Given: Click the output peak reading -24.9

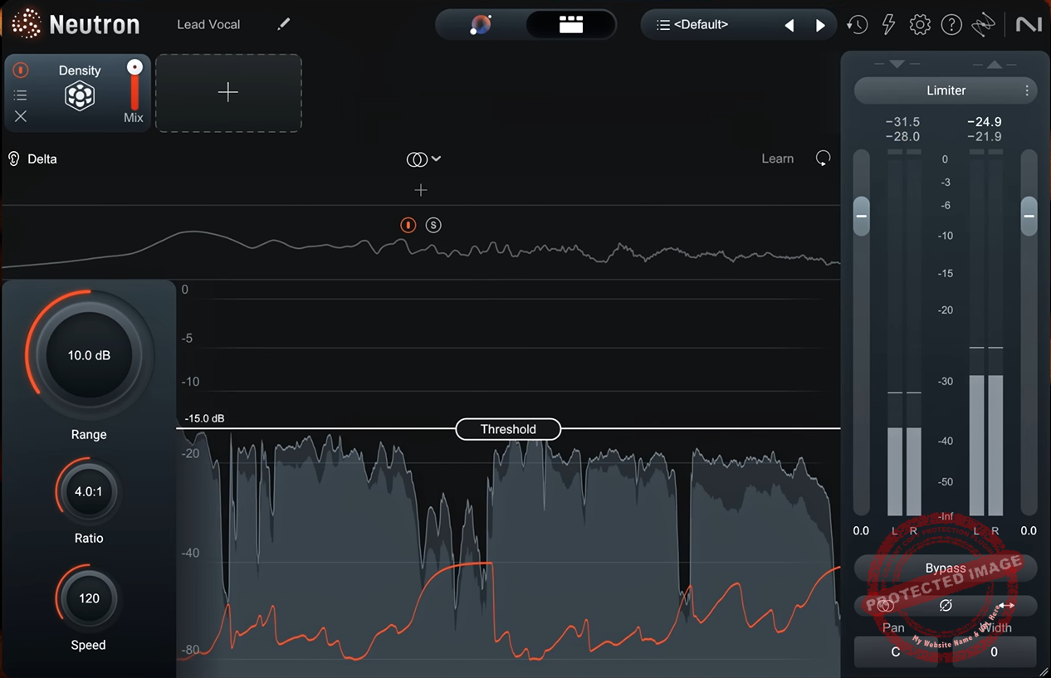Looking at the screenshot, I should 985,122.
